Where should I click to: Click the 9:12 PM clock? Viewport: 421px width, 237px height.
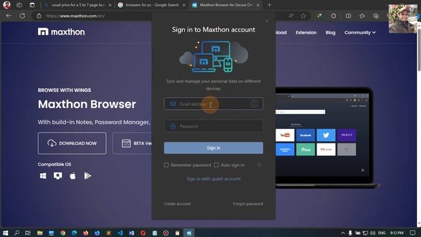[x=397, y=233]
